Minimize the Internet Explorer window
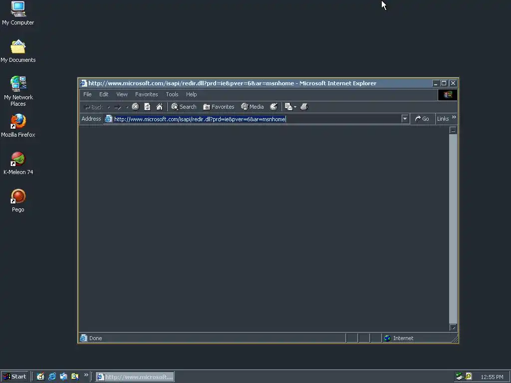The width and height of the screenshot is (511, 383). [435, 83]
